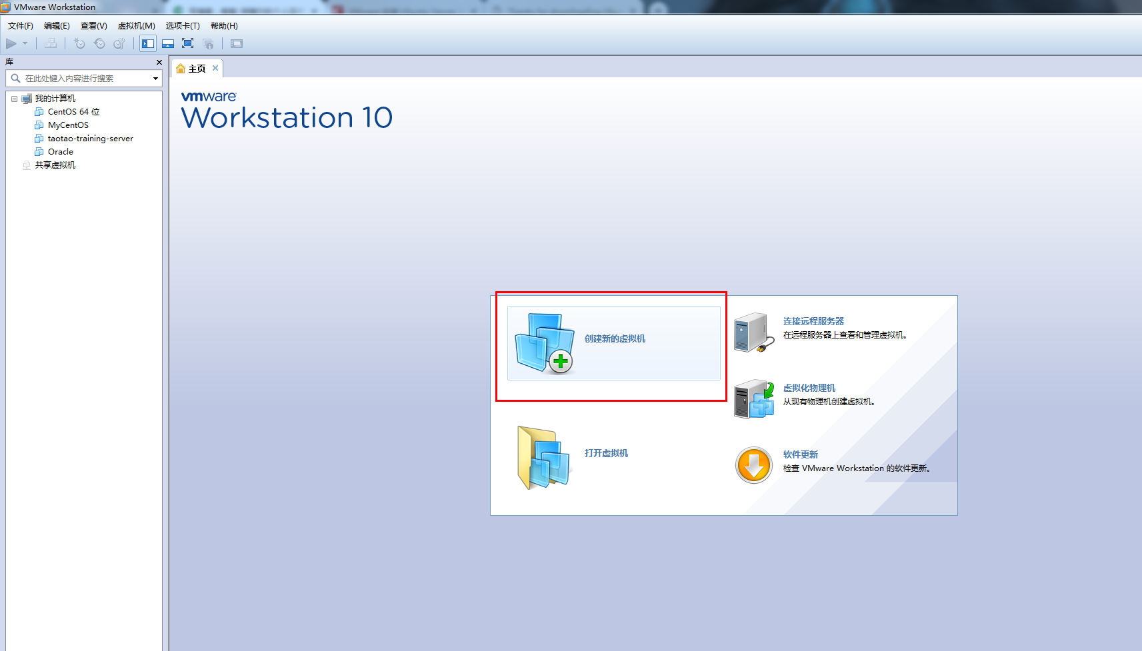The image size is (1142, 651).
Task: Open the snapshot manager wrench icon
Action: coord(119,43)
